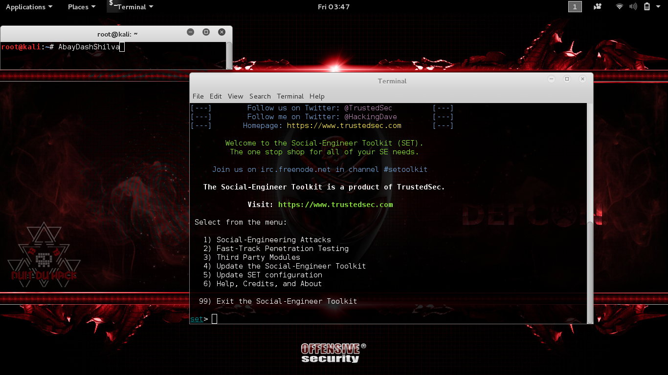Open the clock showing Fri 03:47
The width and height of the screenshot is (668, 375).
pos(334,7)
